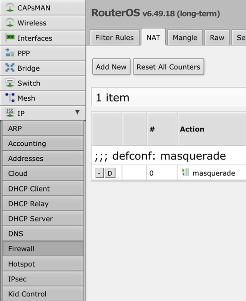Viewport: 246px width, 301px height.
Task: Open the Mangle tab
Action: click(185, 38)
